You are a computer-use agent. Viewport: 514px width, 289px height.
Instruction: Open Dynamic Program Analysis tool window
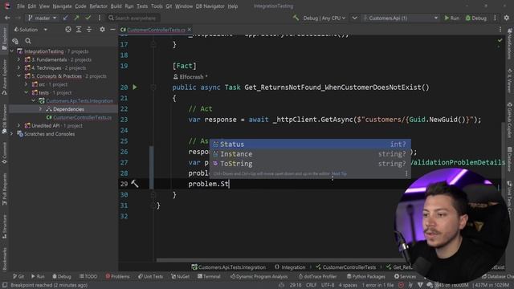[x=259, y=276]
